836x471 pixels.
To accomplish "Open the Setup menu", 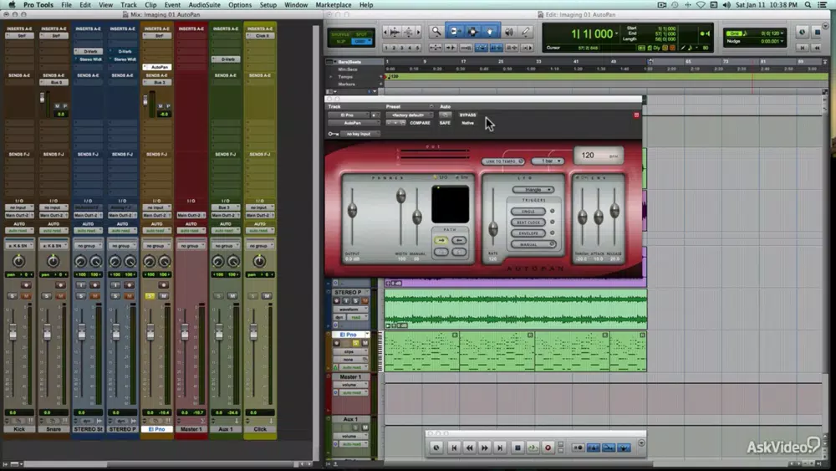I will [x=268, y=5].
